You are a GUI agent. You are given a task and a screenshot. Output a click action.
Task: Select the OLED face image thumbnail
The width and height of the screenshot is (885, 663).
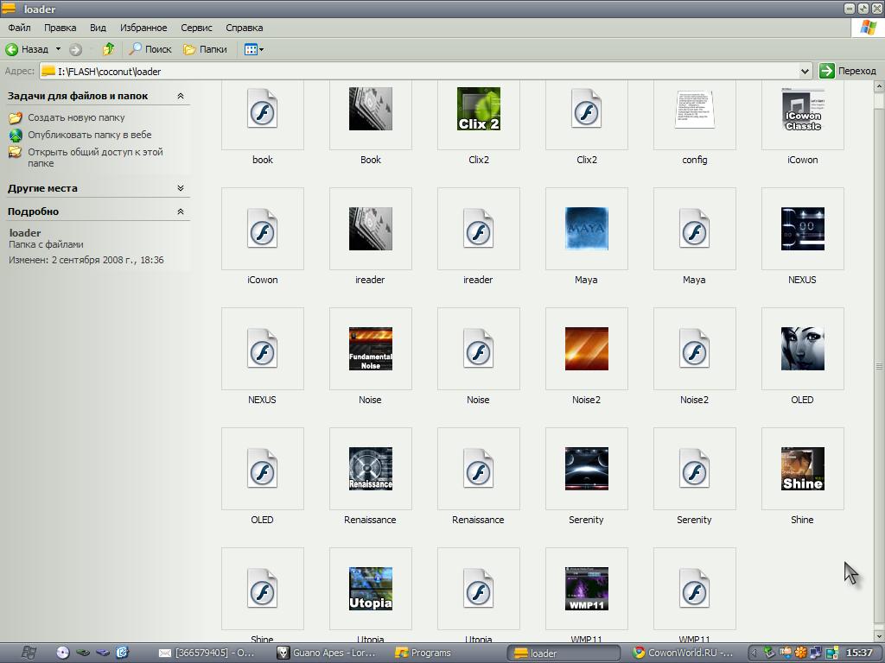[x=803, y=349]
